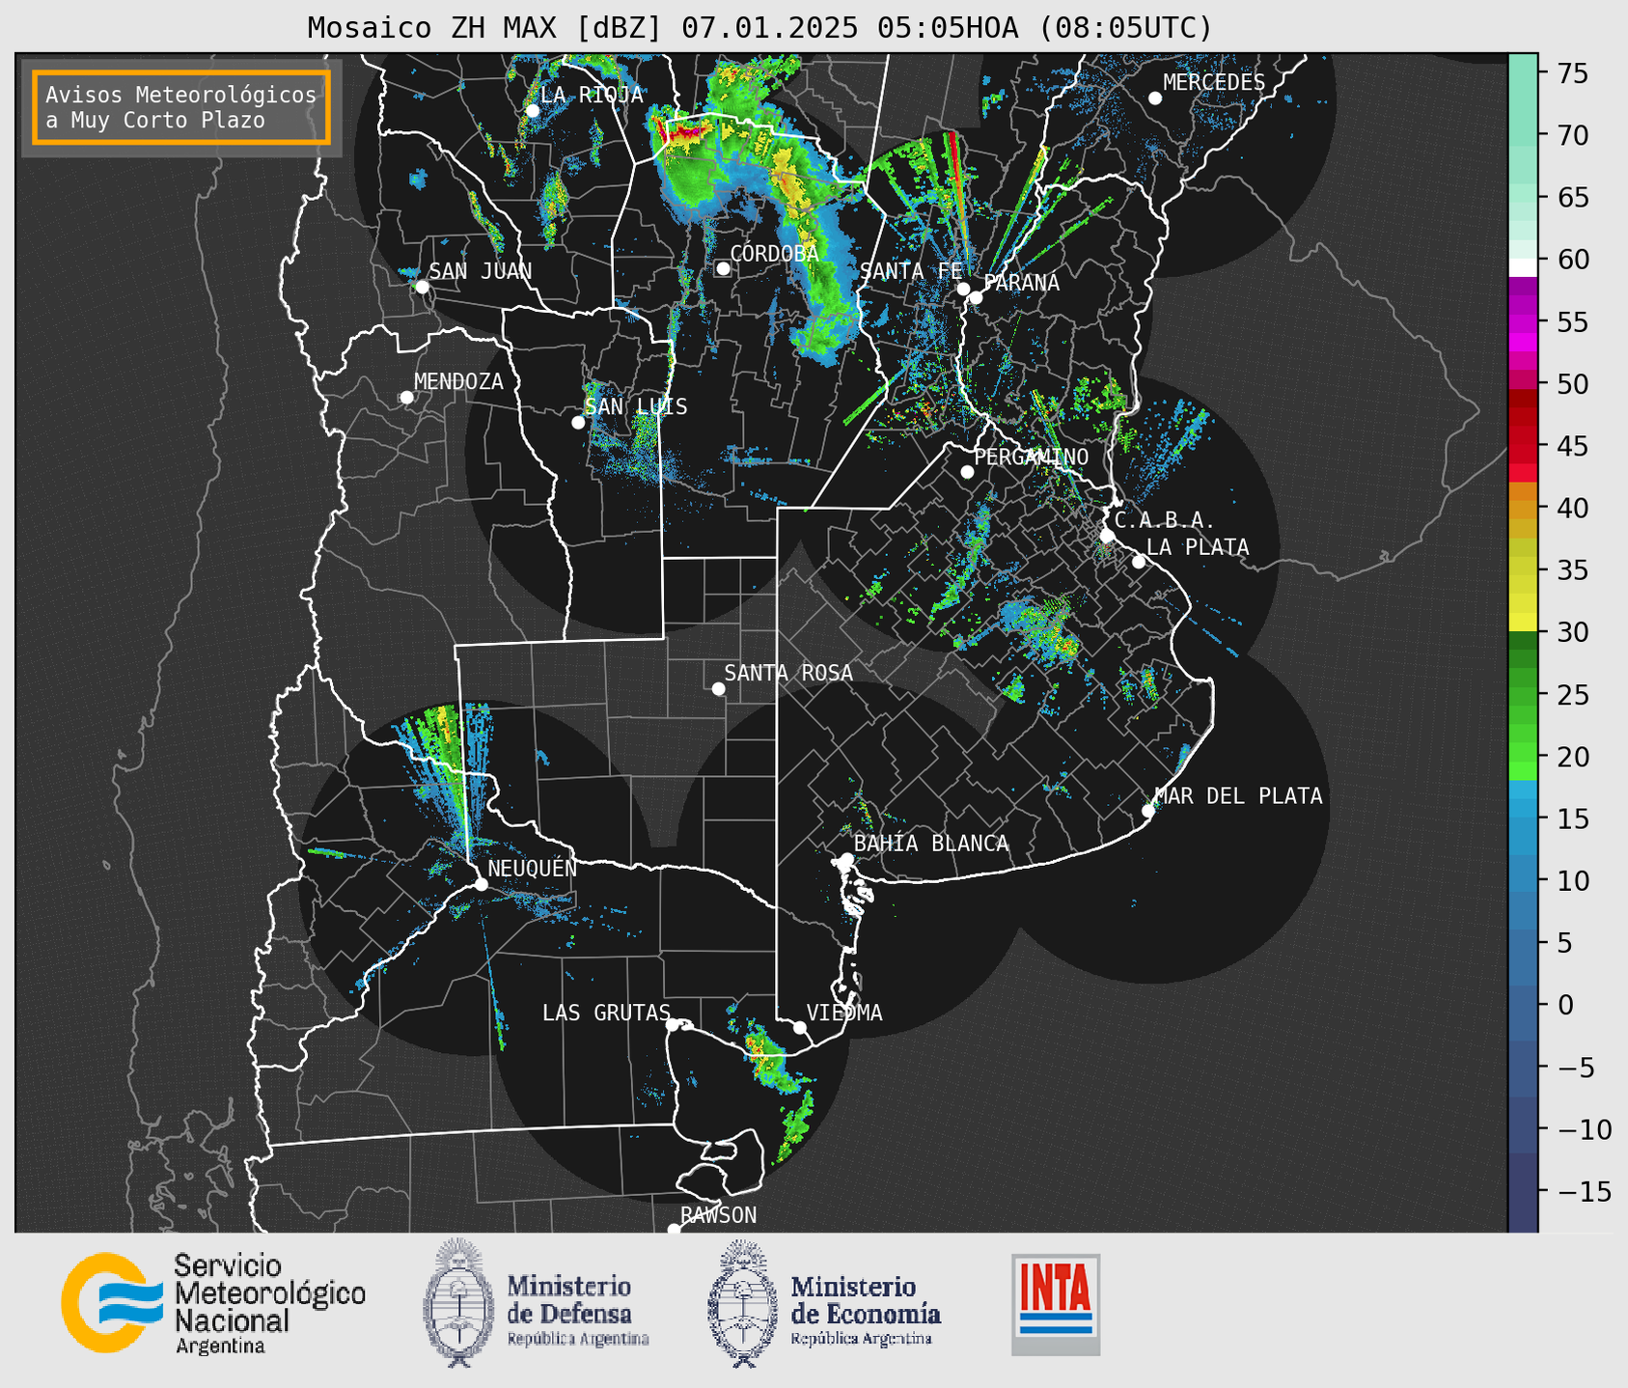This screenshot has width=1628, height=1388.
Task: Click the Avisos Meteorológicos a Muy Corto Plazo box
Action: [181, 107]
